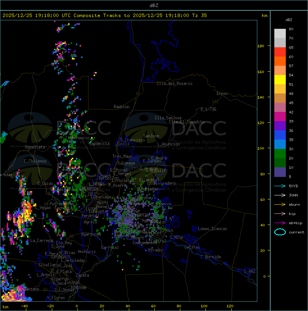
Task: Click the L_PAZ label
Action: pos(250,271)
